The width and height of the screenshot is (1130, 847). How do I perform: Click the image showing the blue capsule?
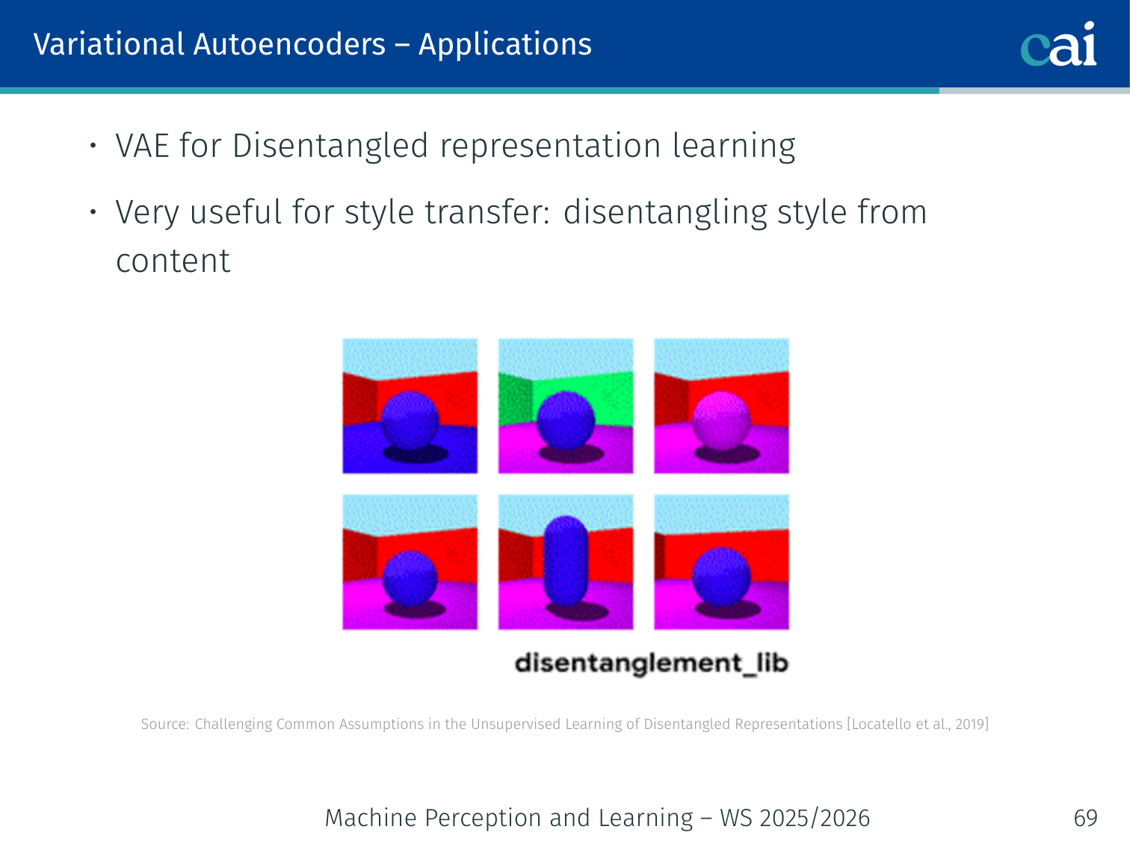pos(565,562)
